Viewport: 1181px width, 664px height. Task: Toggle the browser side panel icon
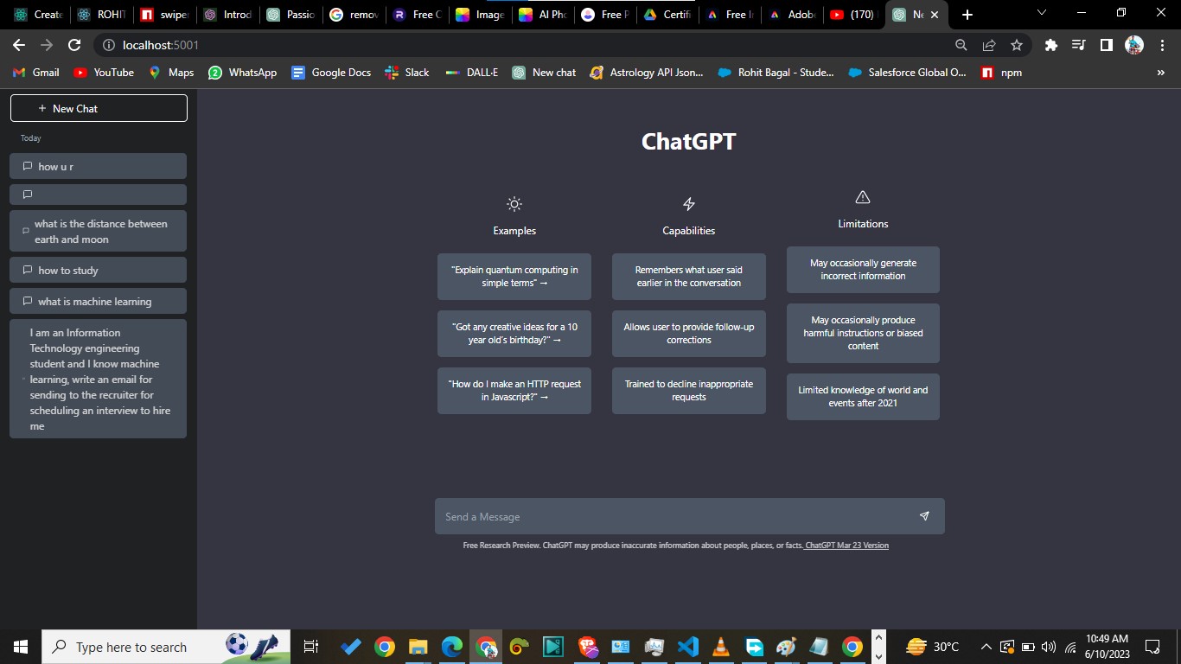[x=1106, y=45]
